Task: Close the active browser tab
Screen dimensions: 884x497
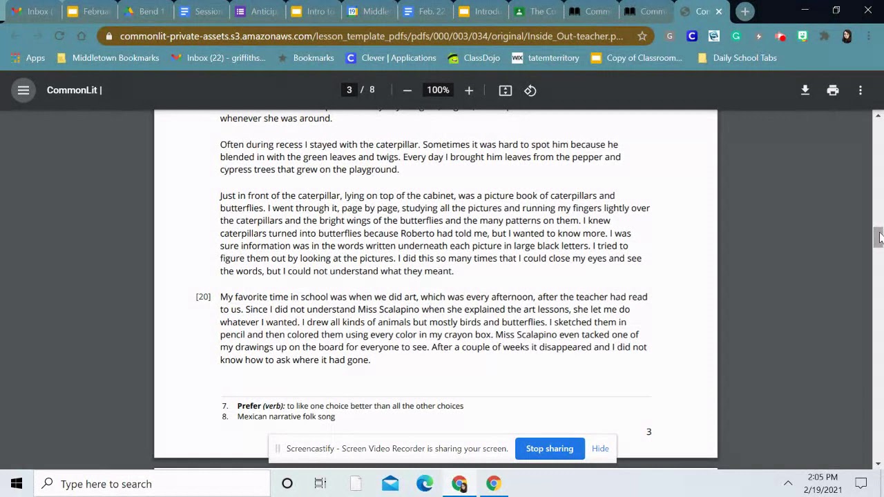Action: click(x=719, y=11)
